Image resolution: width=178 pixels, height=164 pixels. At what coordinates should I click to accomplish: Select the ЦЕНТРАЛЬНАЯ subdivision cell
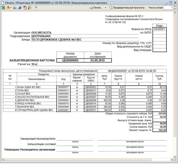pyautogui.click(x=41, y=36)
